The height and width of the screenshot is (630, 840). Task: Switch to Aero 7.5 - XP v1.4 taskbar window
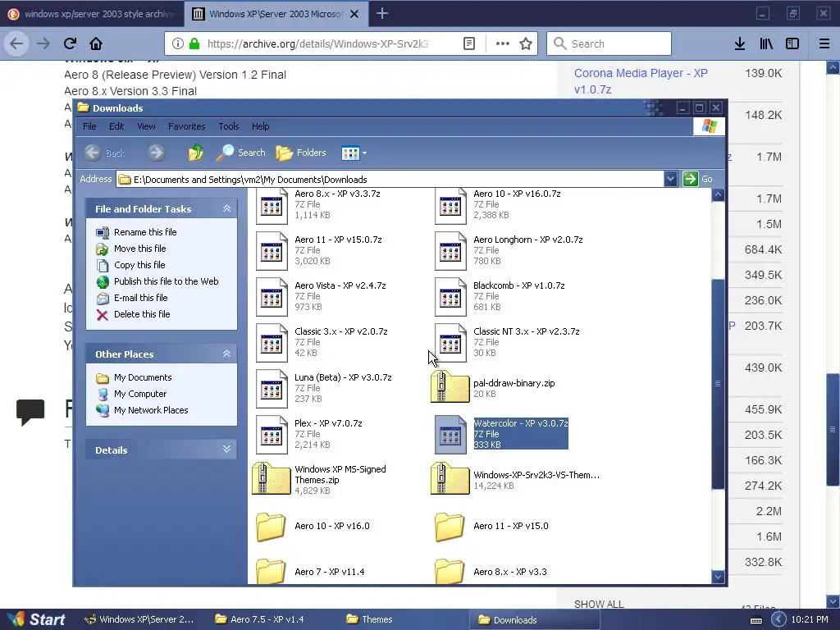tap(260, 619)
